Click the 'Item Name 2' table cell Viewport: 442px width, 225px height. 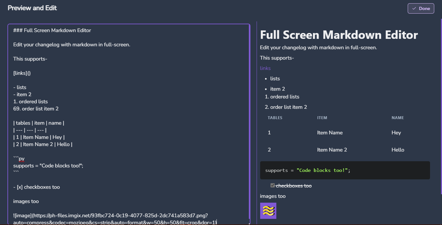click(332, 150)
